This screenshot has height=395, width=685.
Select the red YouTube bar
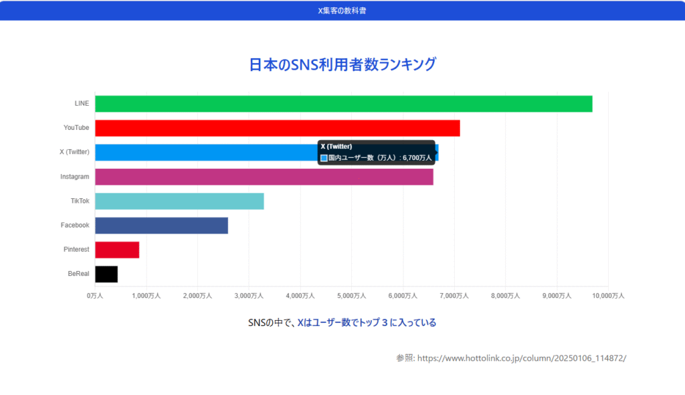tap(277, 128)
